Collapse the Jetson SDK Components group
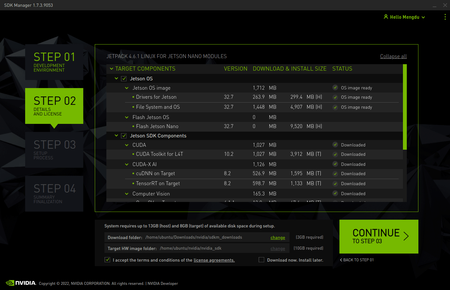 tap(116, 135)
